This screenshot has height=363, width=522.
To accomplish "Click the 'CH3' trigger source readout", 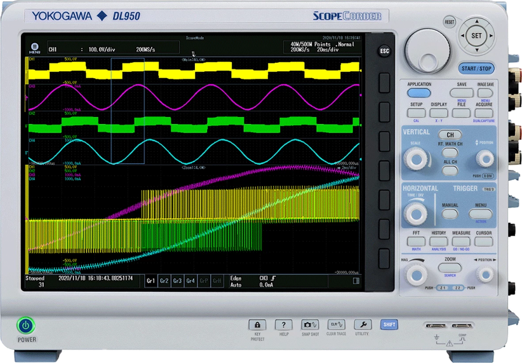I will tap(264, 278).
